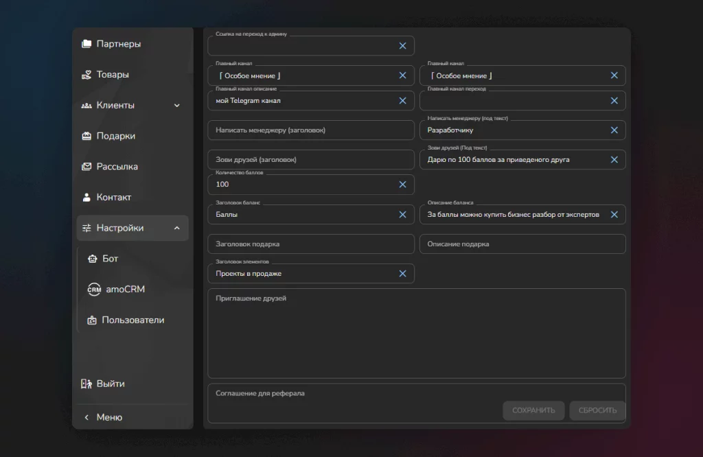Clear the left Главный канал field
The image size is (703, 457).
(x=402, y=75)
